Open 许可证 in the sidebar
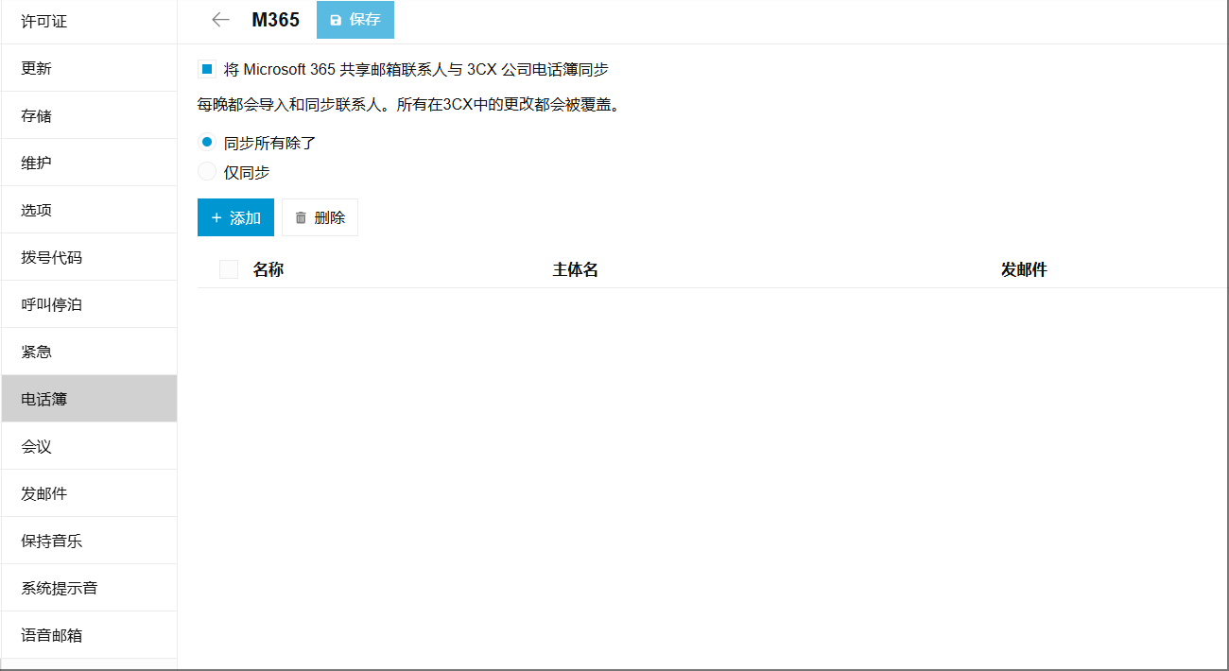The width and height of the screenshot is (1229, 671). pos(89,21)
